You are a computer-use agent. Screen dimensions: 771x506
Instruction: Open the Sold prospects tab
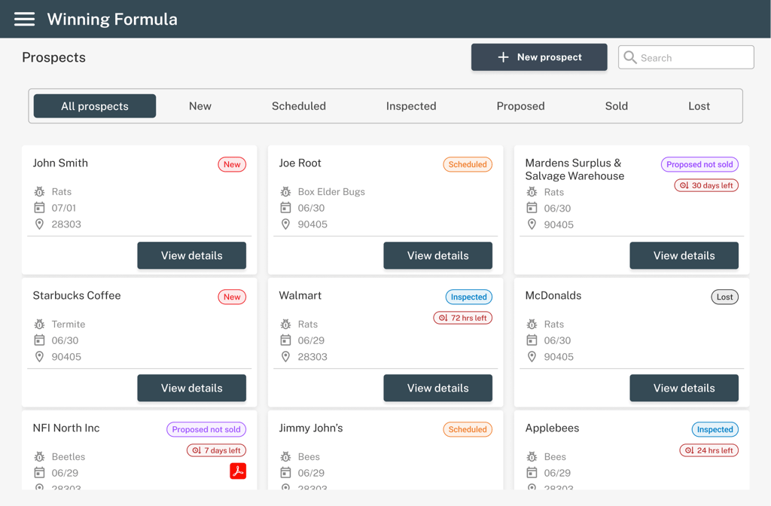coord(616,106)
